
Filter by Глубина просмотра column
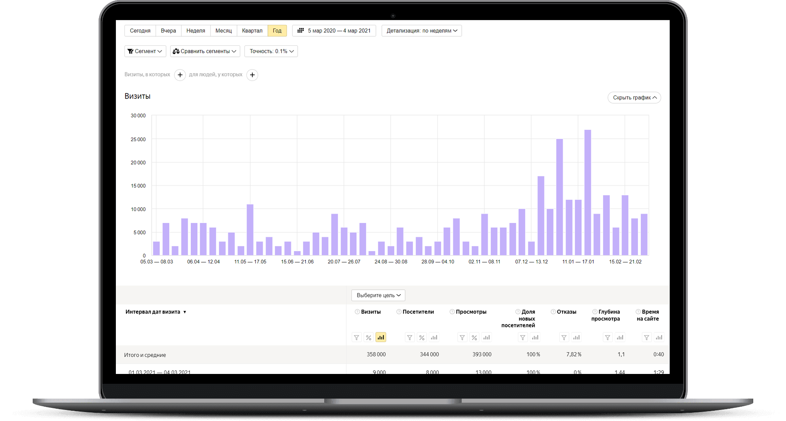click(x=608, y=338)
